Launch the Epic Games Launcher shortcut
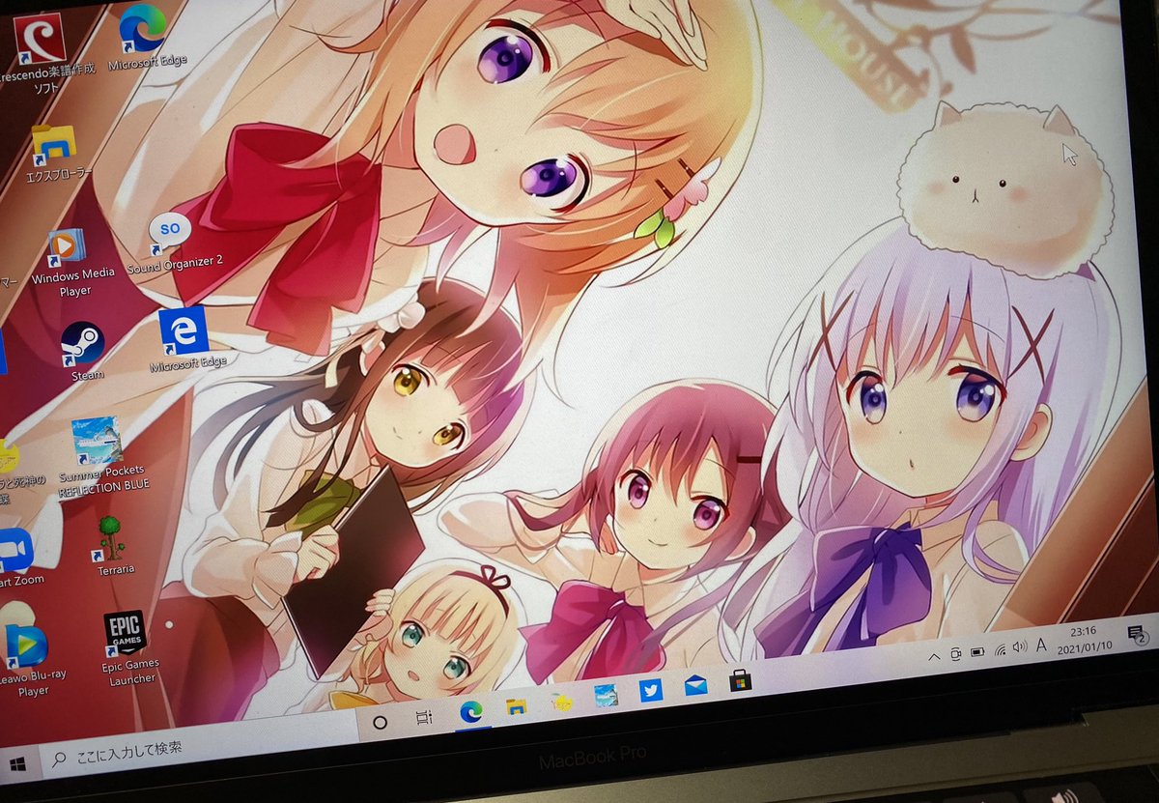 click(x=128, y=647)
